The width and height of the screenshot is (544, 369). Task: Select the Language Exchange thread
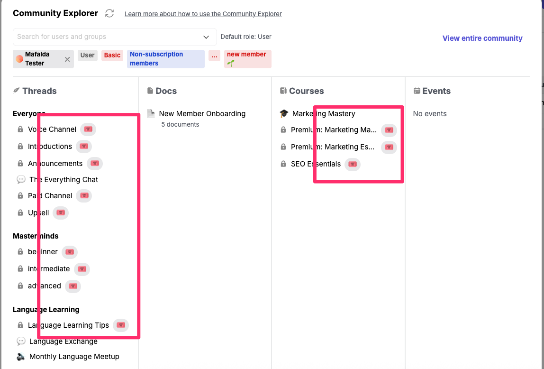[63, 341]
